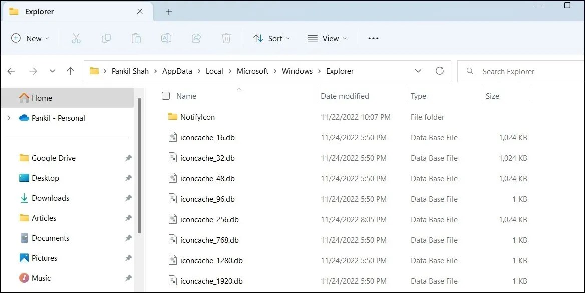Screen dimensions: 585x293
Task: Click the Rename icon in toolbar
Action: (166, 38)
